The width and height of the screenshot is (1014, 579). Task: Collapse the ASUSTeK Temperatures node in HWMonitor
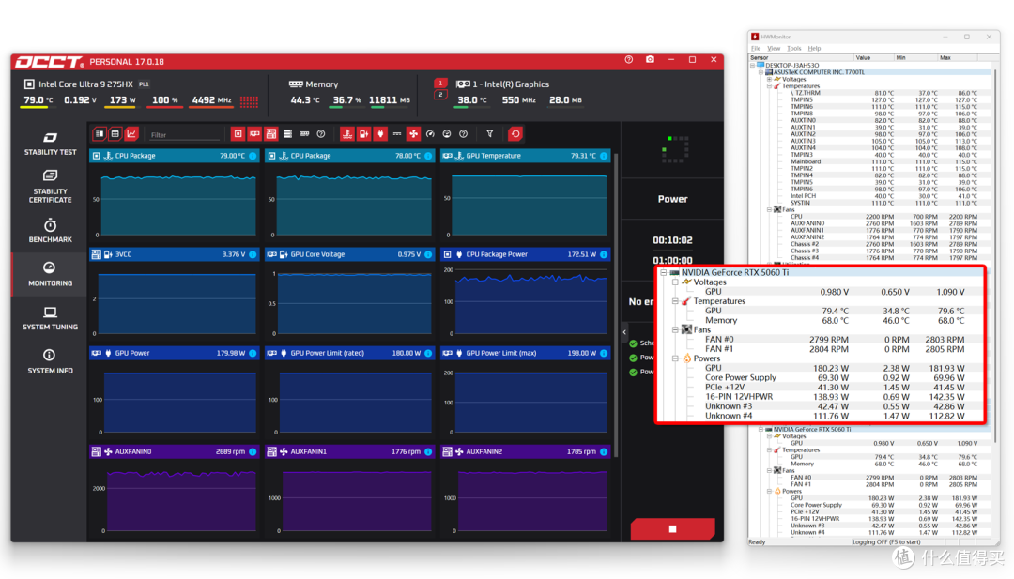click(769, 86)
